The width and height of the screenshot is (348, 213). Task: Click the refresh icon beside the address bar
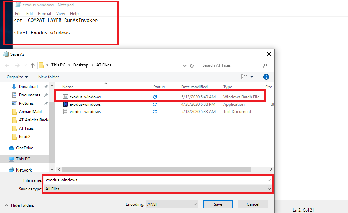tap(191, 65)
